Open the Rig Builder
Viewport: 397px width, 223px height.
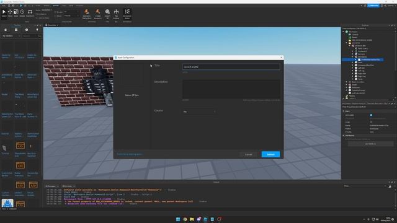(116, 14)
